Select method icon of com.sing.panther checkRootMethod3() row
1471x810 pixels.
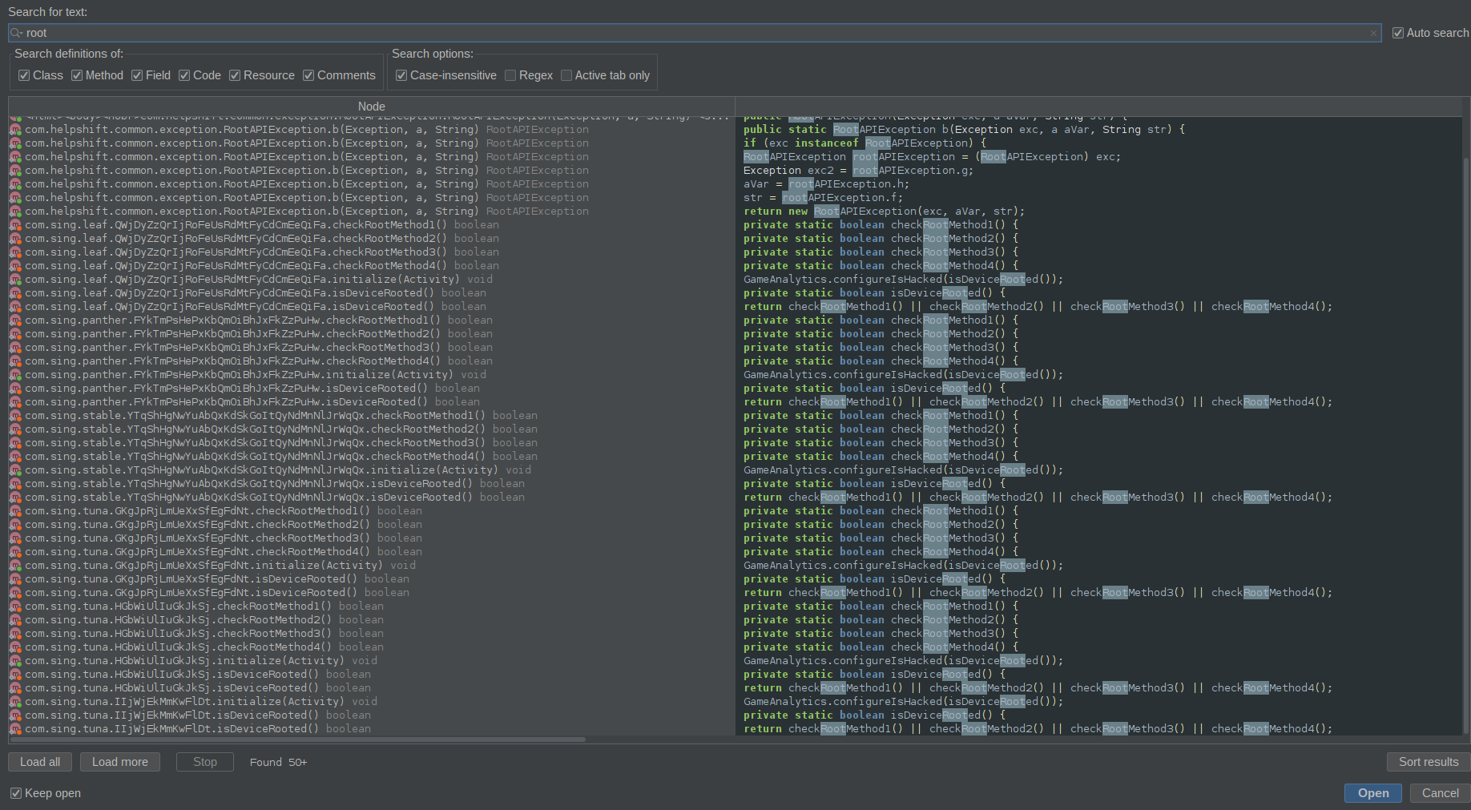15,348
